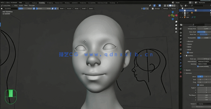Toggle header Z symmetry button
Image resolution: width=211 pixels, height=109 pixels.
point(148,8)
